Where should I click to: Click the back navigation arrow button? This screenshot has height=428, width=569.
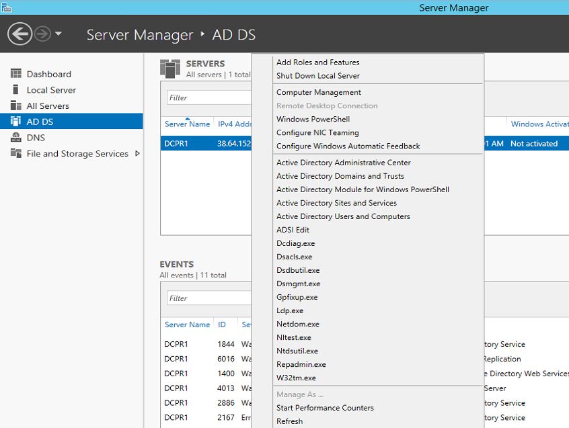(20, 34)
